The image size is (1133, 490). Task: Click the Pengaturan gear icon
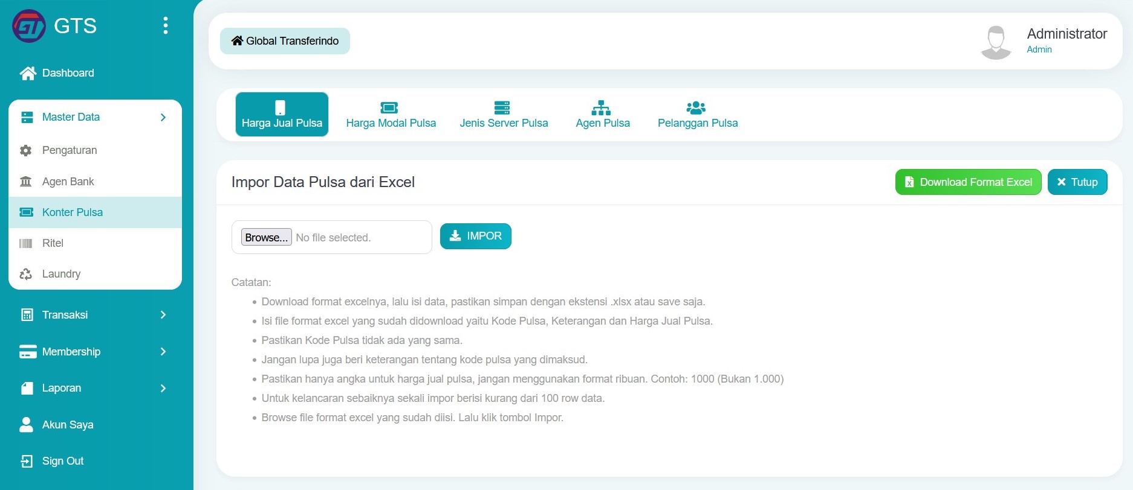pos(25,150)
